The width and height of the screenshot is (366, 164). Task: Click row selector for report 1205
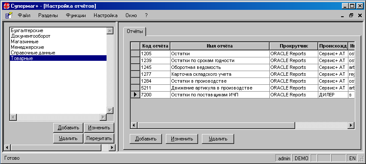point(135,54)
